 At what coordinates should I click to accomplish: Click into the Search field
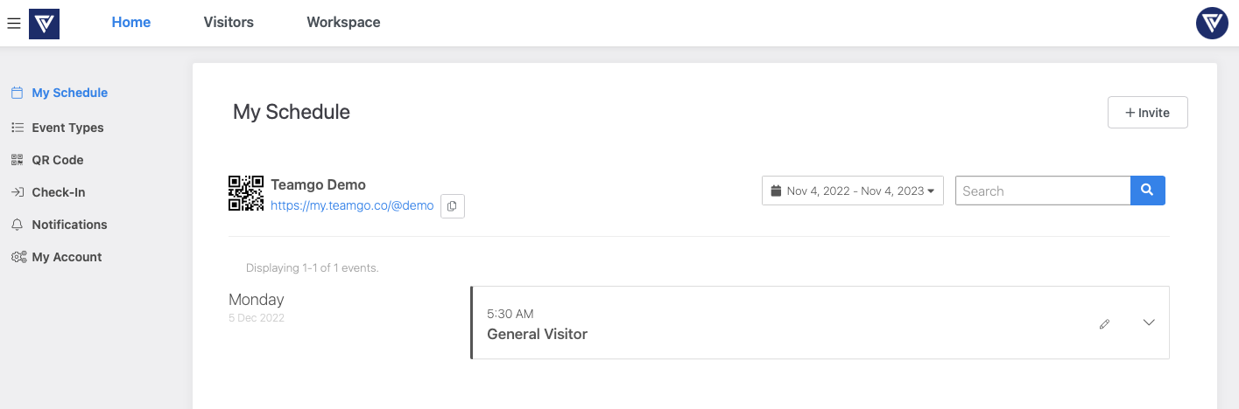(1043, 191)
